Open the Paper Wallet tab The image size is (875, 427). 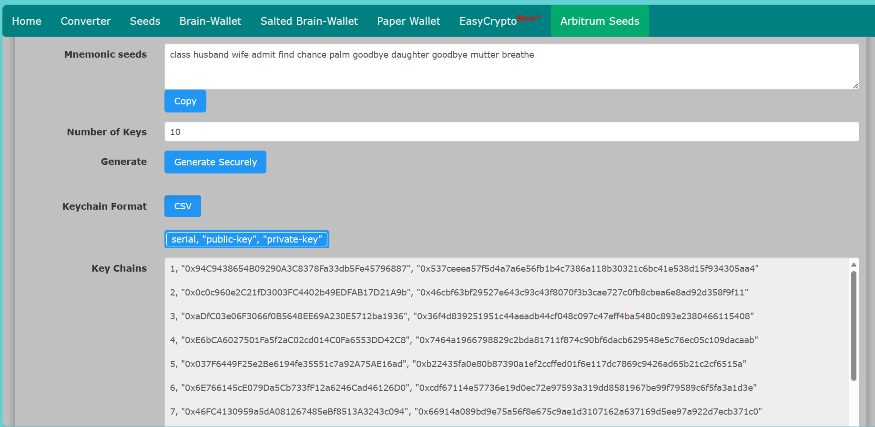pos(408,21)
